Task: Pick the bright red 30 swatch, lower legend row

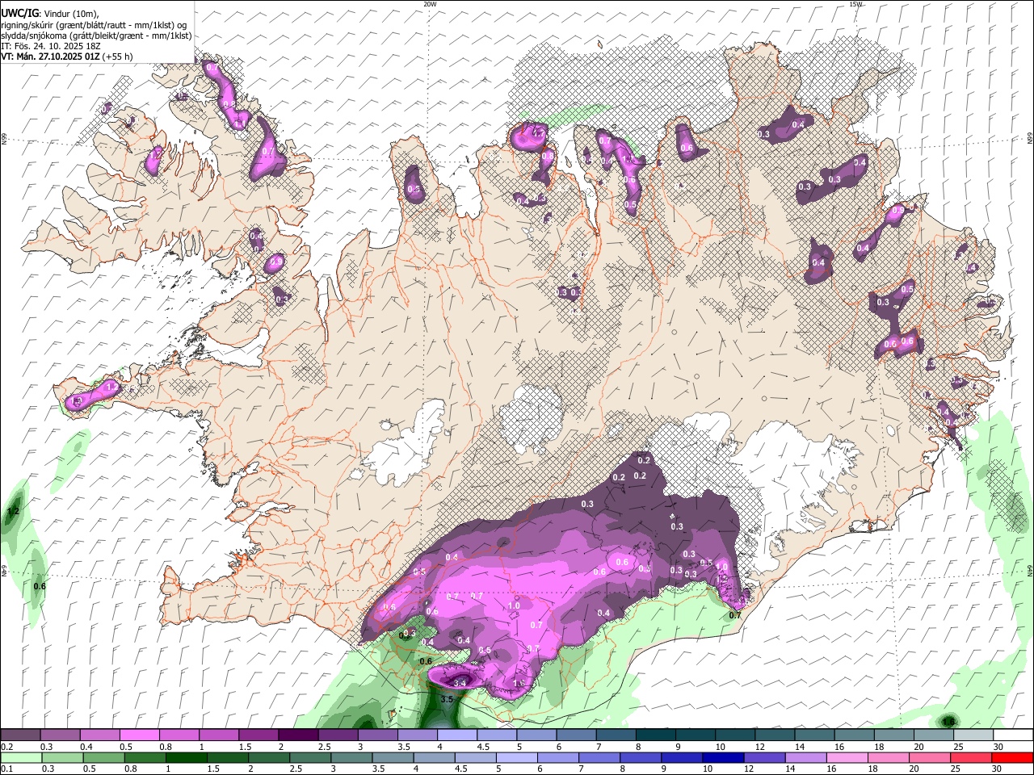Action: click(1011, 757)
